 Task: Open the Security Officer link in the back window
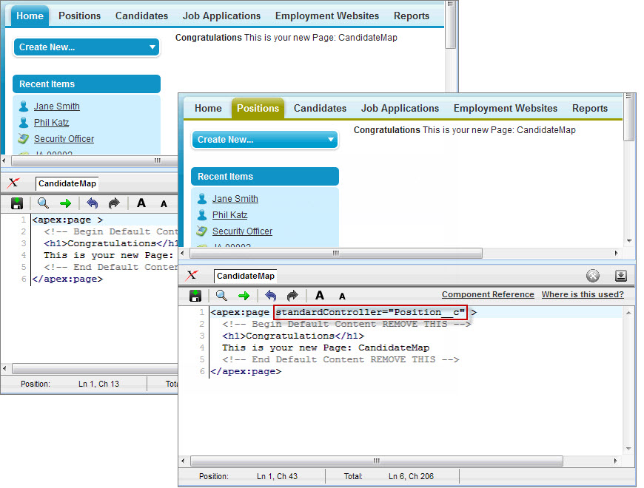(x=64, y=139)
